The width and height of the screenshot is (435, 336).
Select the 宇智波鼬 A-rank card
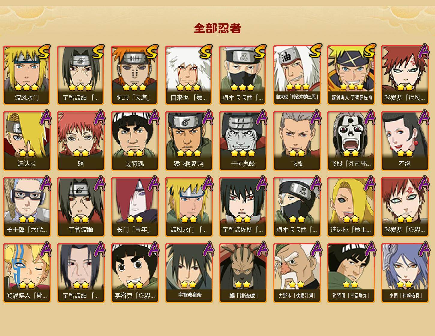81,207
